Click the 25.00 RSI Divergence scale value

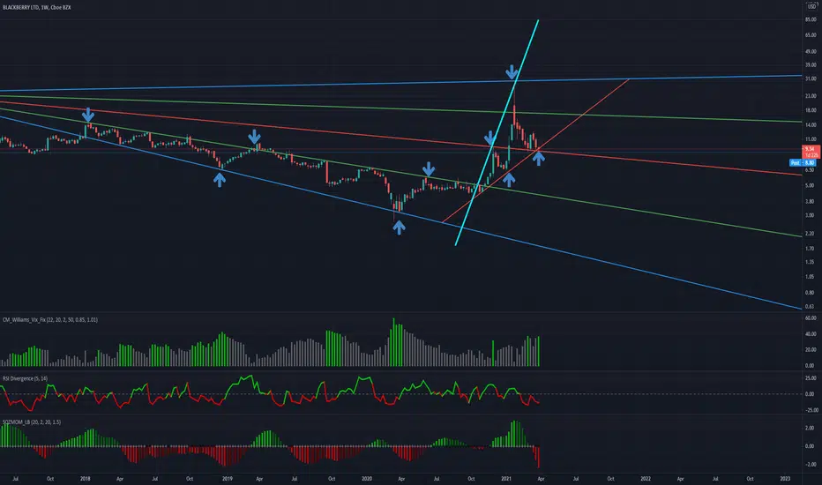tap(811, 378)
